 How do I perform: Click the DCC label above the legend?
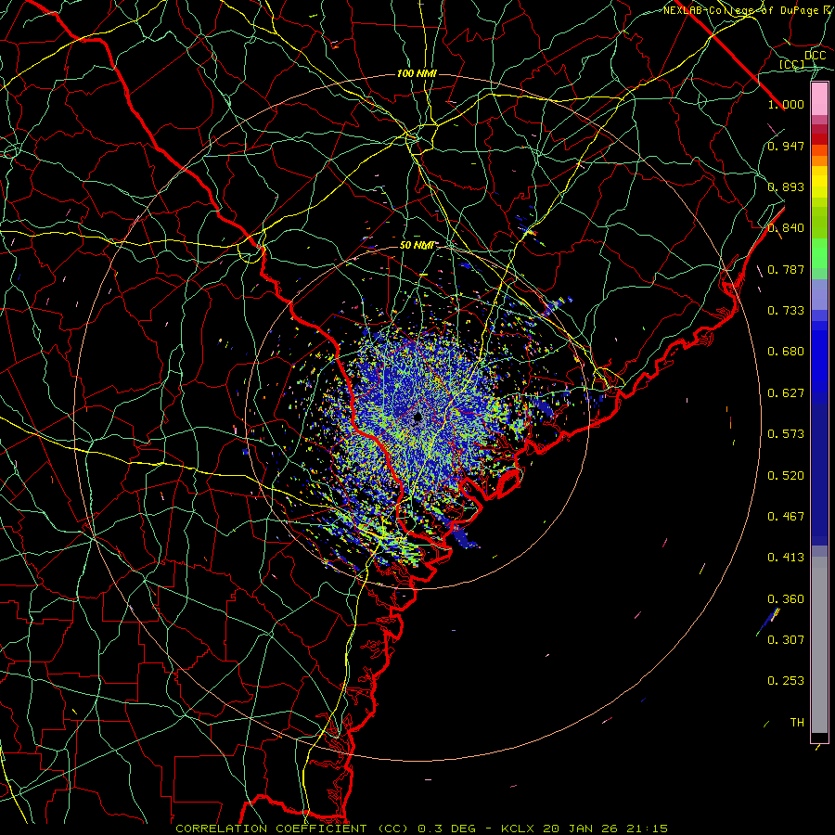tap(816, 56)
